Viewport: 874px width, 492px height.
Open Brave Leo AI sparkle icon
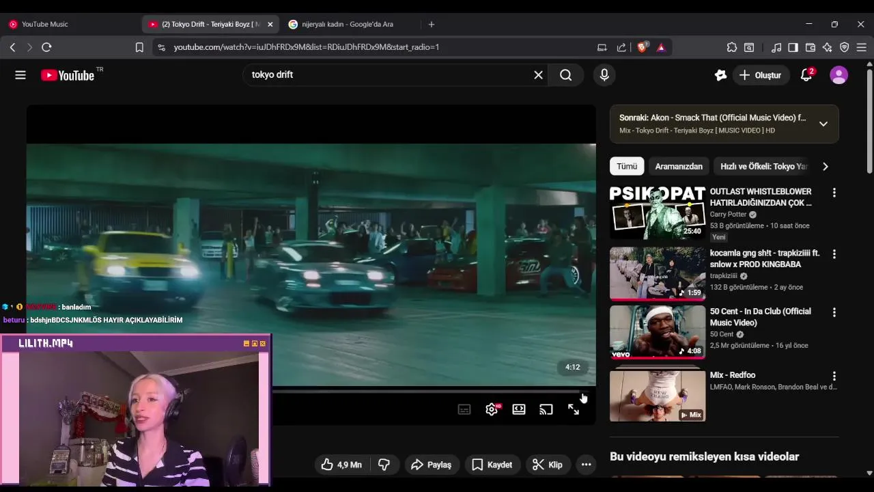828,47
